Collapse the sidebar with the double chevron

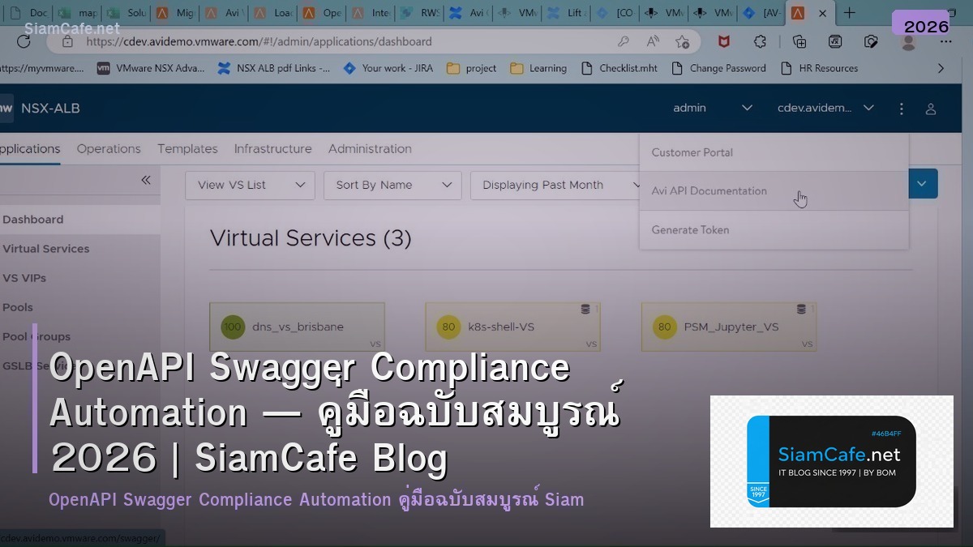pos(147,181)
